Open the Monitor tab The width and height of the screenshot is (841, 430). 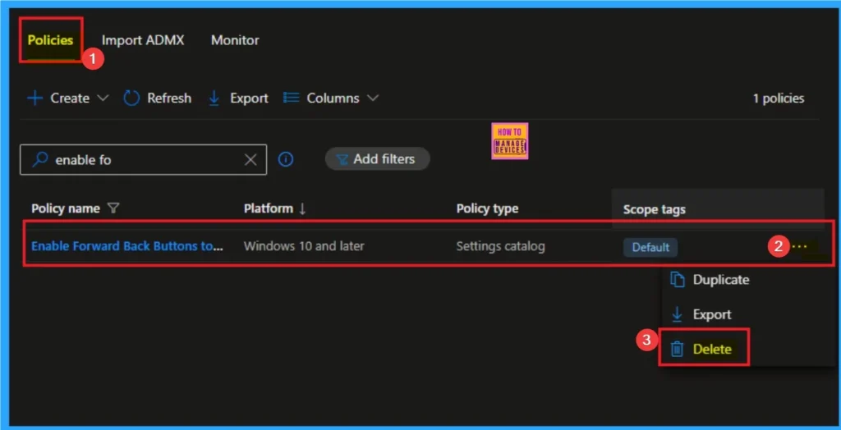235,40
